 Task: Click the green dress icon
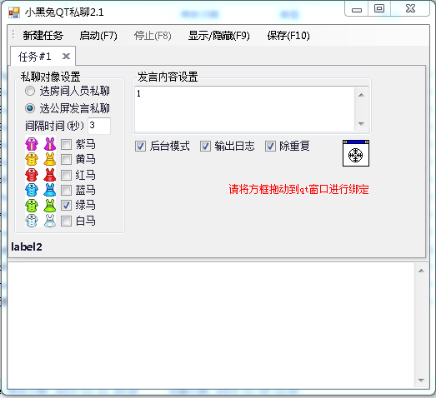click(50, 206)
